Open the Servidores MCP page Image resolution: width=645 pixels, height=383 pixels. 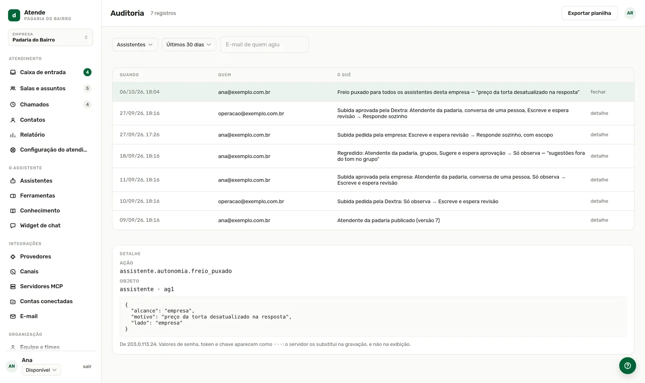tap(50, 286)
